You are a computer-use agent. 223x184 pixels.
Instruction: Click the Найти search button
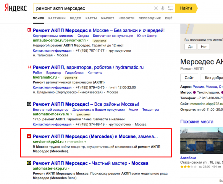[186, 8]
